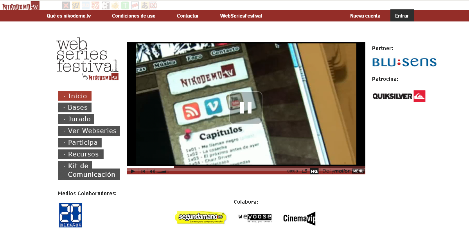Screen dimensions: 469x236
Task: Click the pop-out player icon
Action: 304,171
